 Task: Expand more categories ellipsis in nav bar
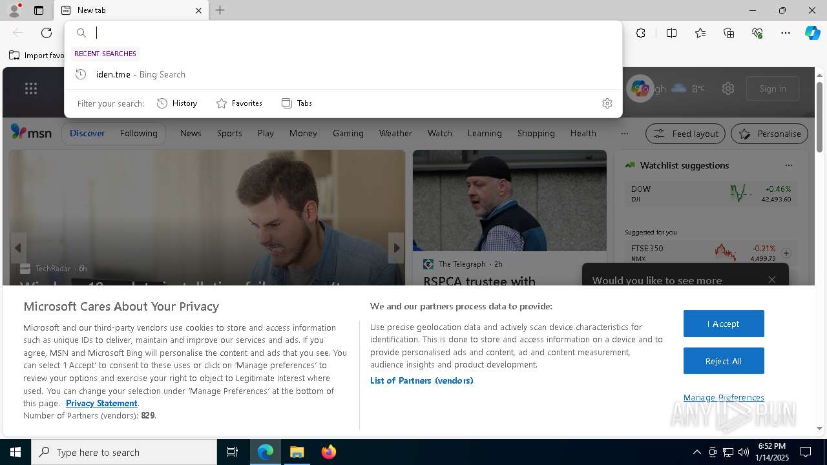pyautogui.click(x=624, y=134)
